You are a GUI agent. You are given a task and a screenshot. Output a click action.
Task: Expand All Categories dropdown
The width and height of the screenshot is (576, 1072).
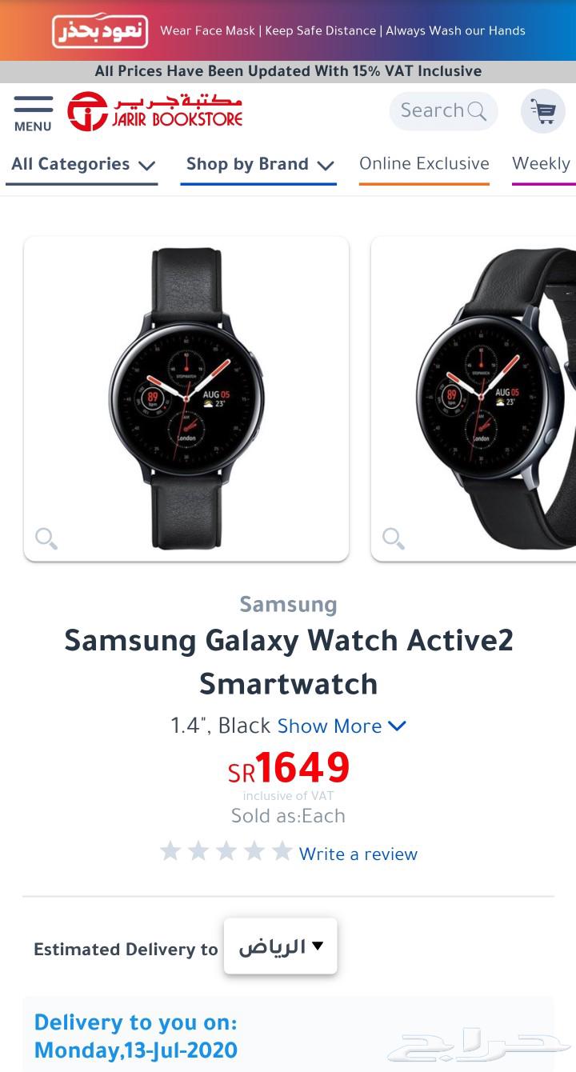click(x=82, y=165)
